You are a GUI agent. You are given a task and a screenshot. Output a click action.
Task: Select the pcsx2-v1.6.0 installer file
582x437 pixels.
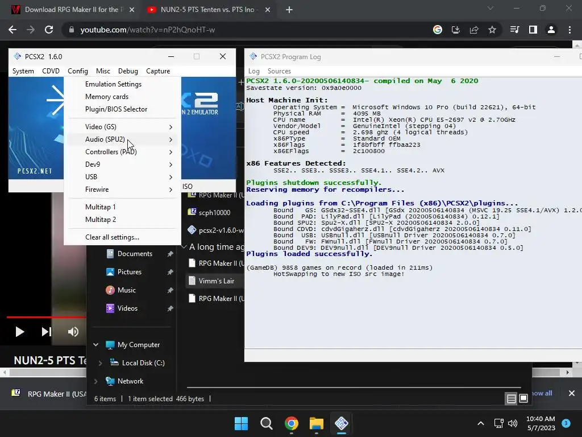tap(215, 230)
